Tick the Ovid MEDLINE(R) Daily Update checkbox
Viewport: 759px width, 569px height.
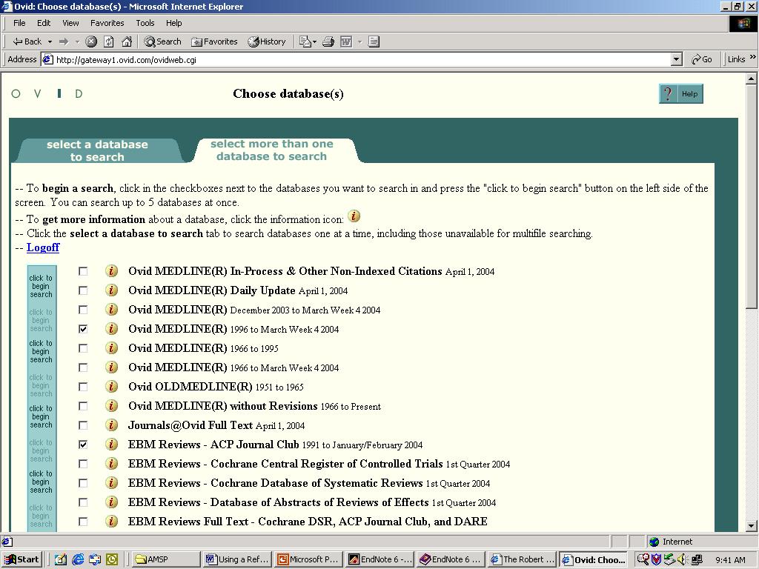pos(83,290)
